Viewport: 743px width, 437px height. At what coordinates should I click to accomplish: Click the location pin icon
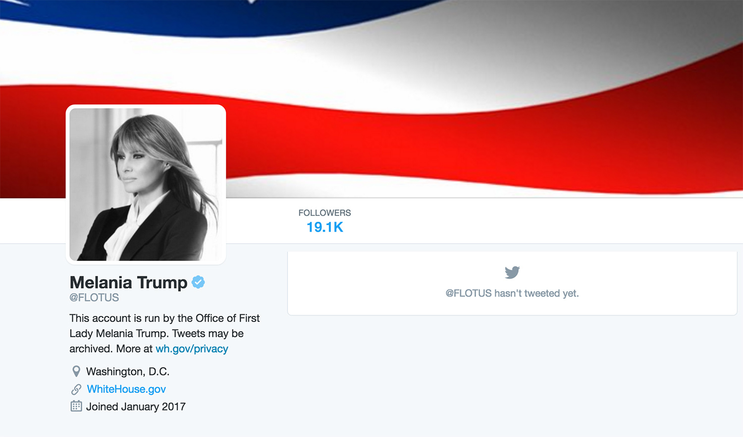point(76,371)
